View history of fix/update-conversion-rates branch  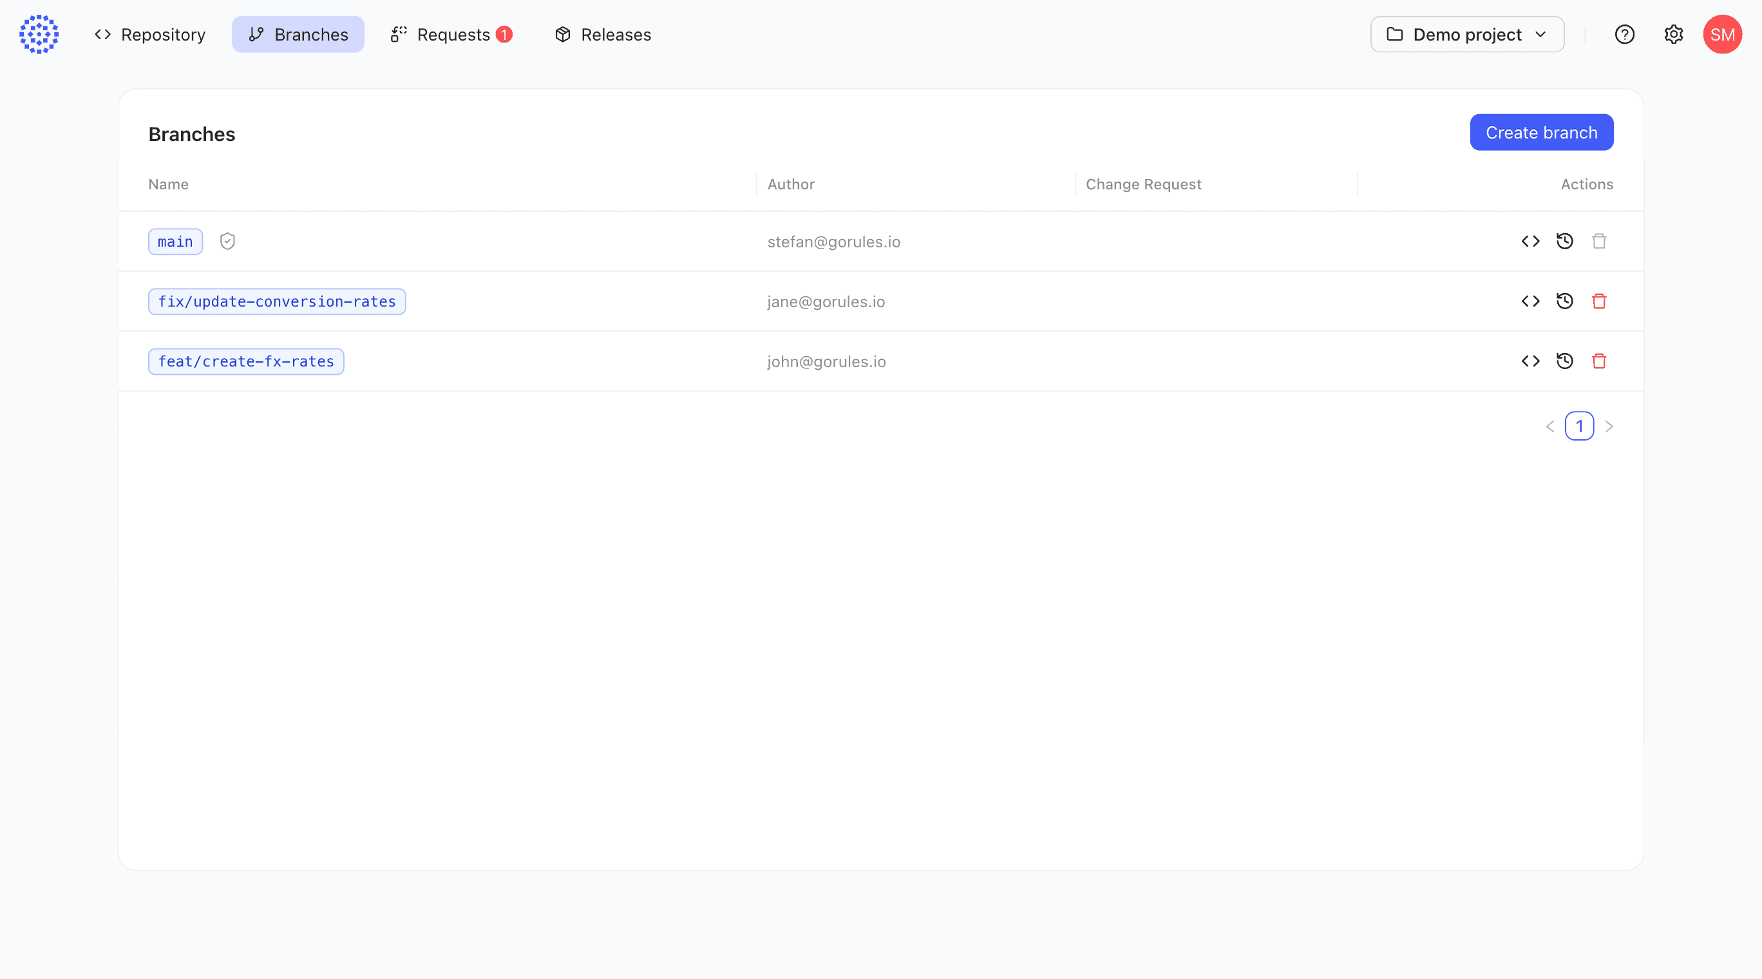(1564, 301)
